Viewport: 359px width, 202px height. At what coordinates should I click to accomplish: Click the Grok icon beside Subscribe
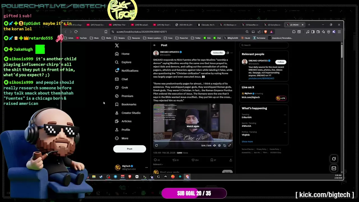click(x=228, y=53)
